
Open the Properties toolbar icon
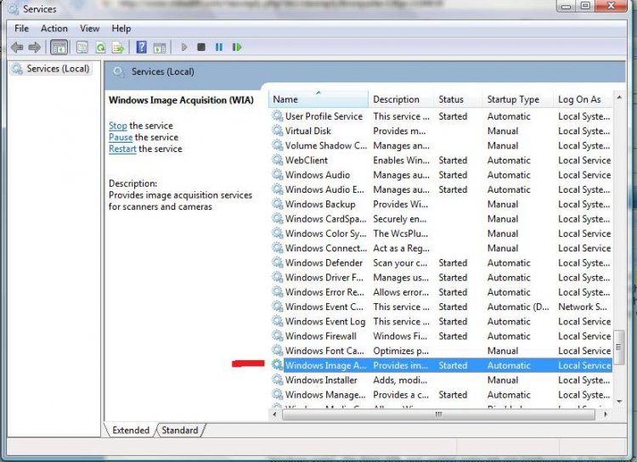[x=82, y=48]
